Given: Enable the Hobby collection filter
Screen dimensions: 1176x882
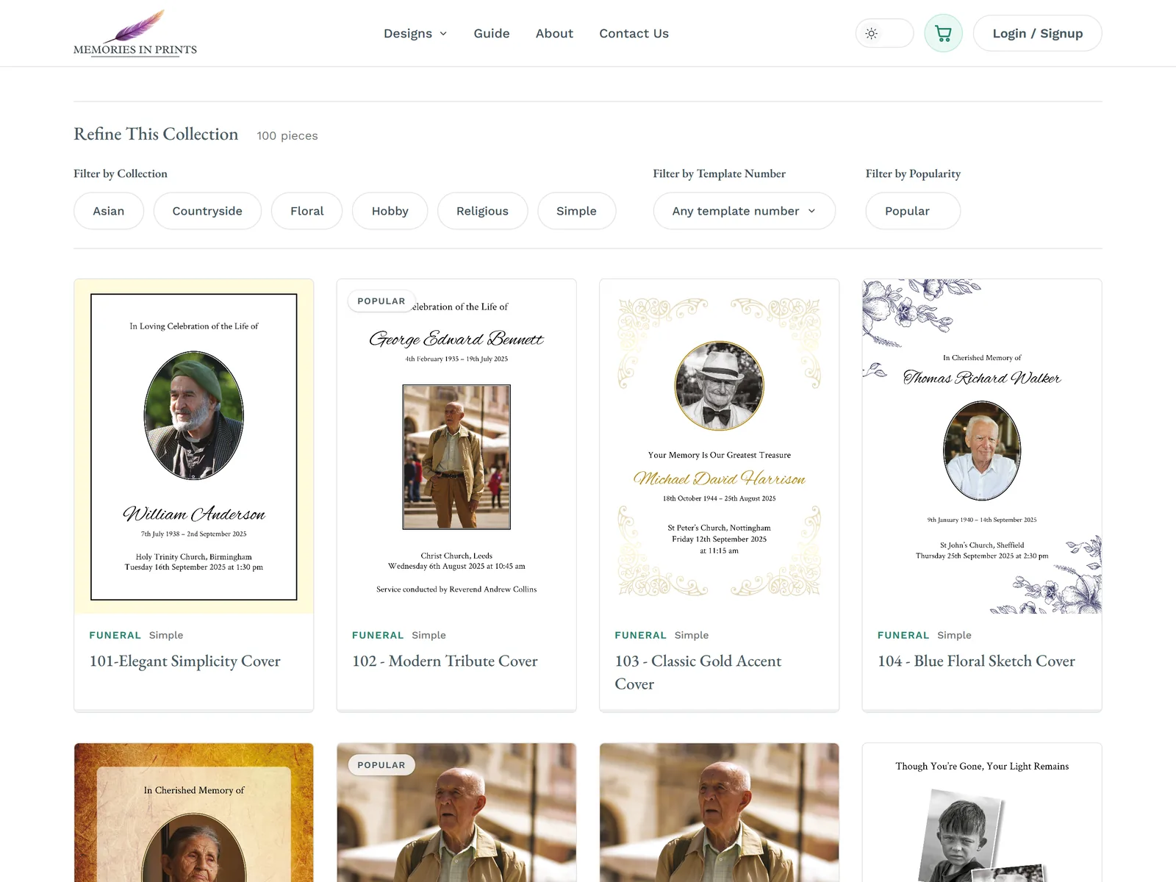Looking at the screenshot, I should click(390, 211).
